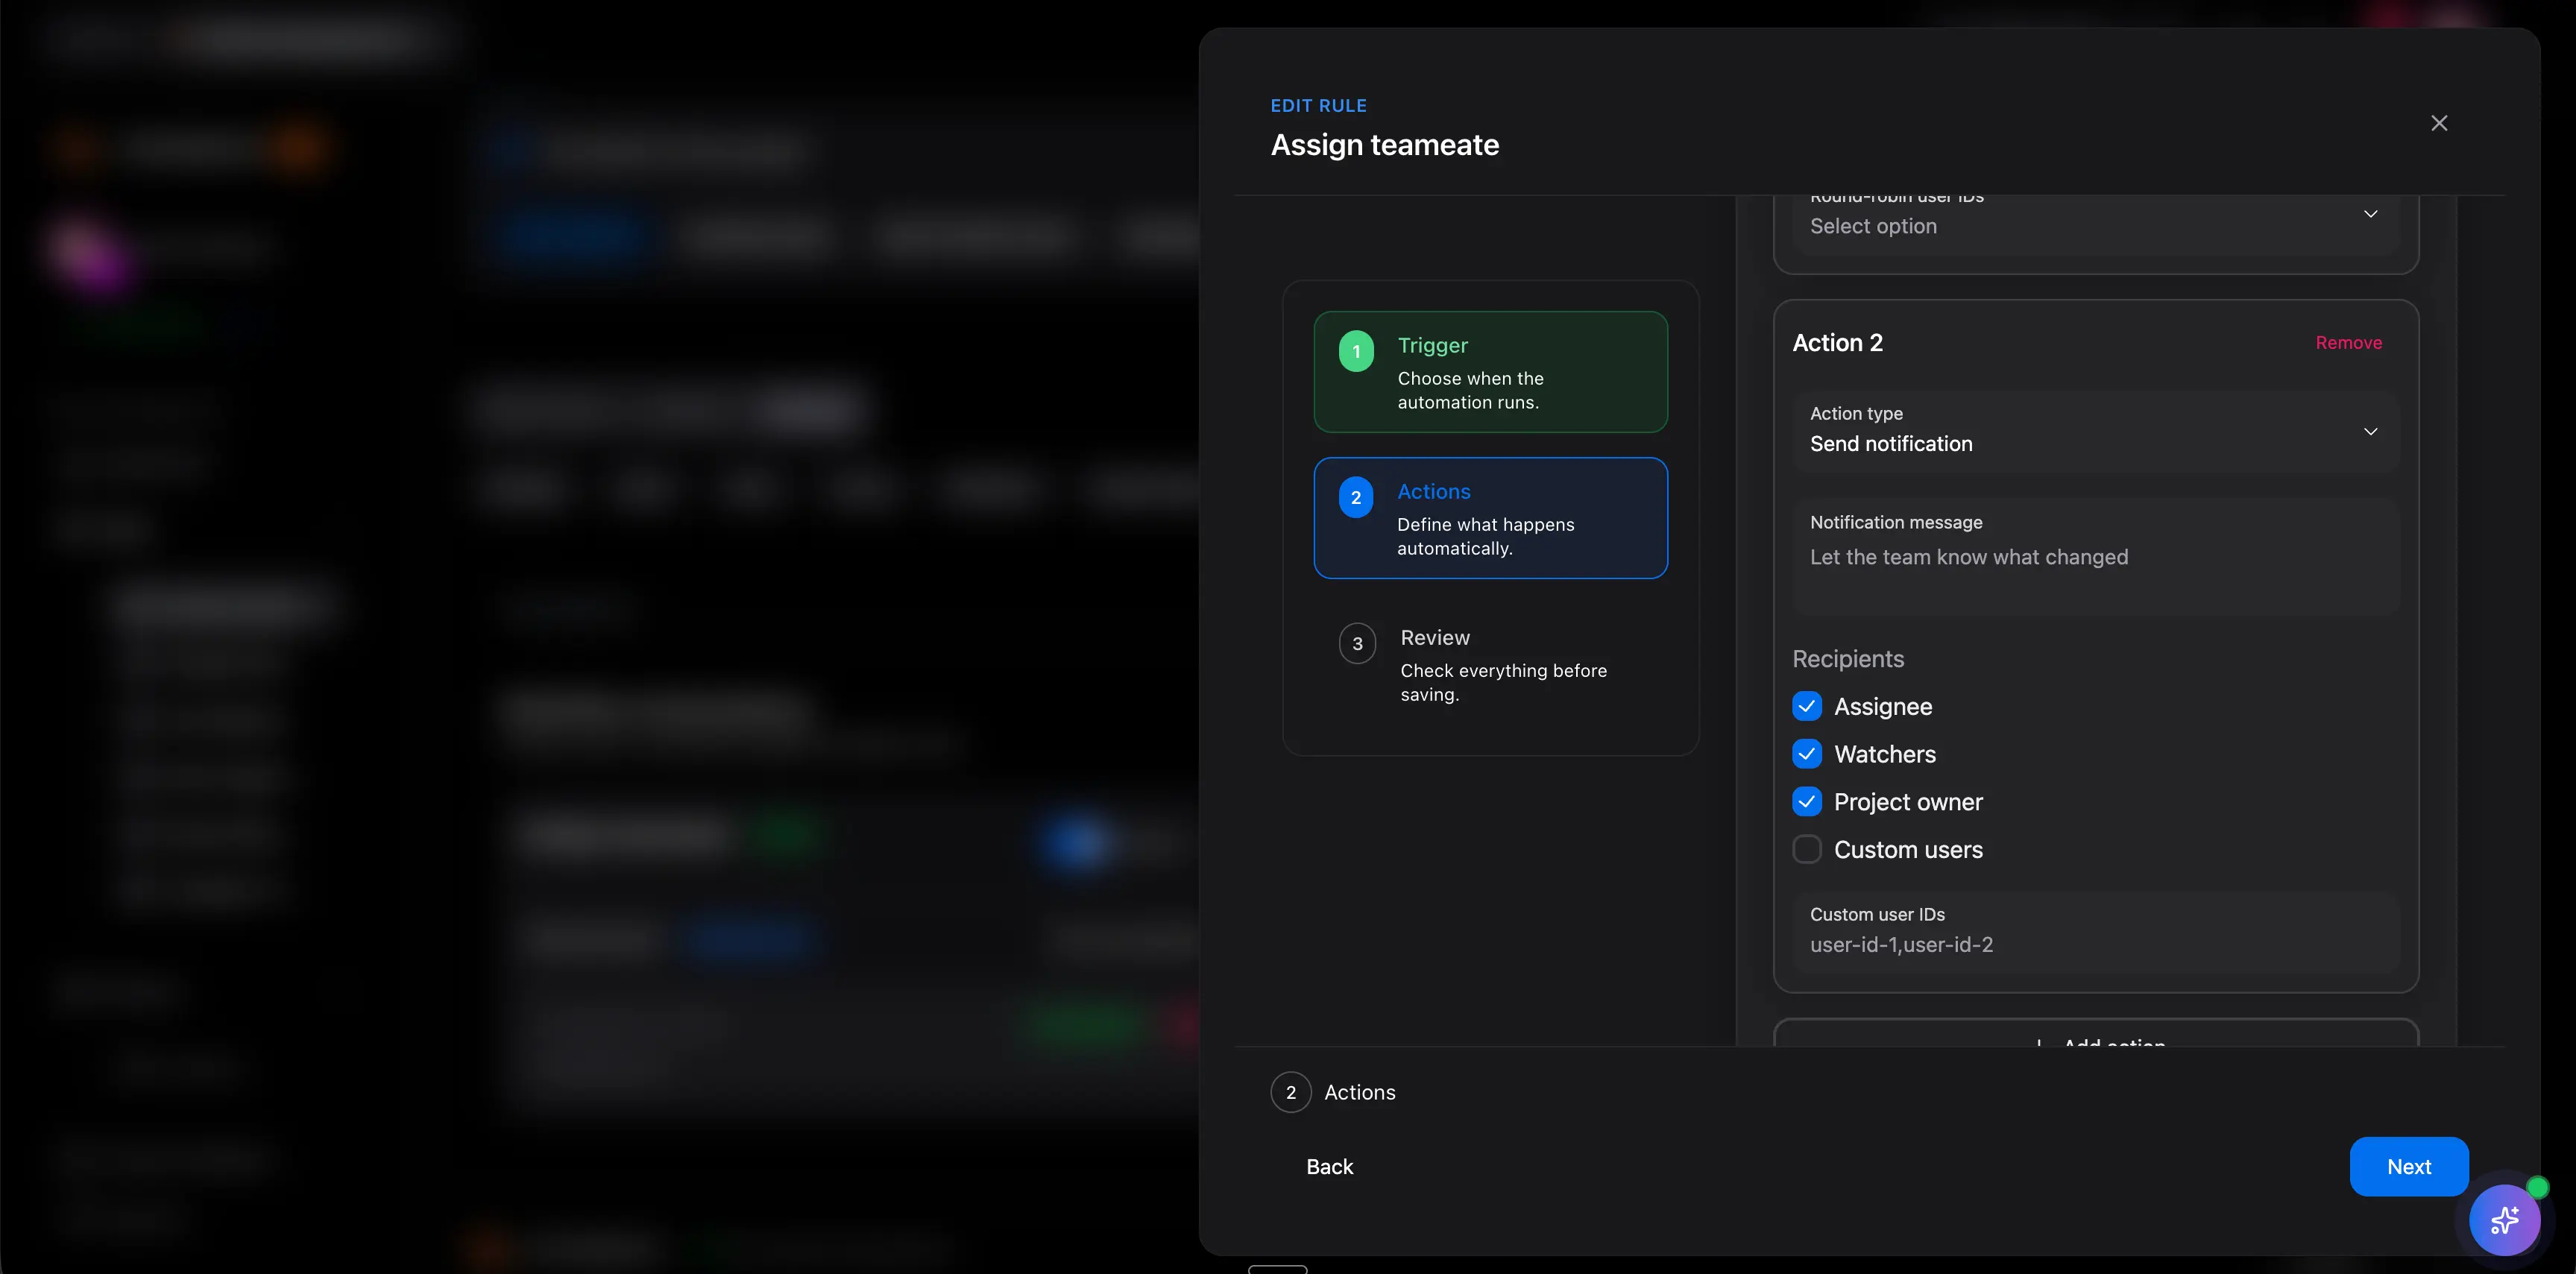
Task: Enable the Custom users recipient
Action: (x=1807, y=849)
